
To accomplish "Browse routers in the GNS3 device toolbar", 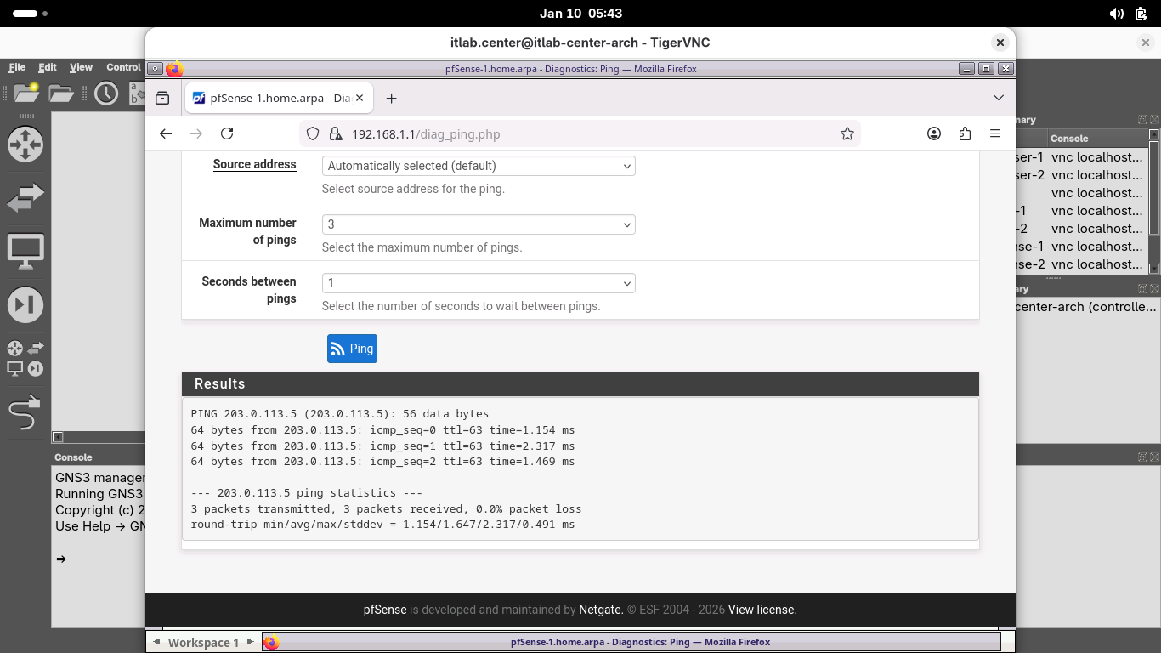I will tap(25, 145).
